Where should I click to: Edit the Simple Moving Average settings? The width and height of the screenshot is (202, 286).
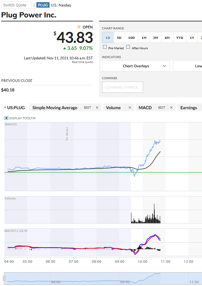pos(87,108)
